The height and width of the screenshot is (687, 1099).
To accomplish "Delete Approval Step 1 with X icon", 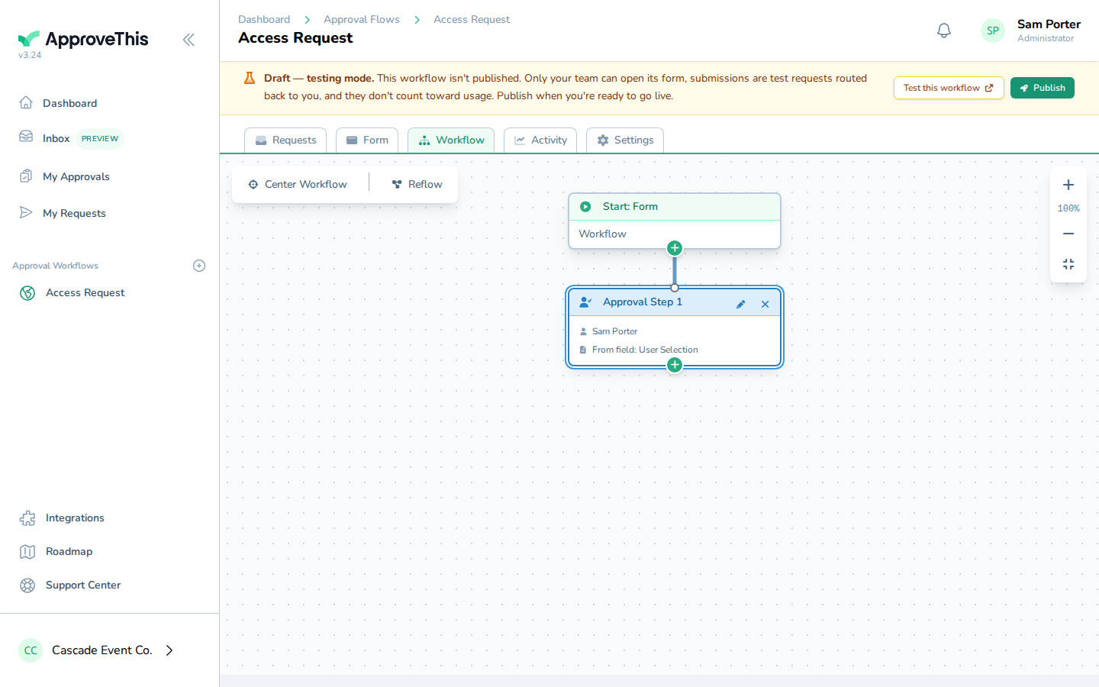I will point(765,304).
